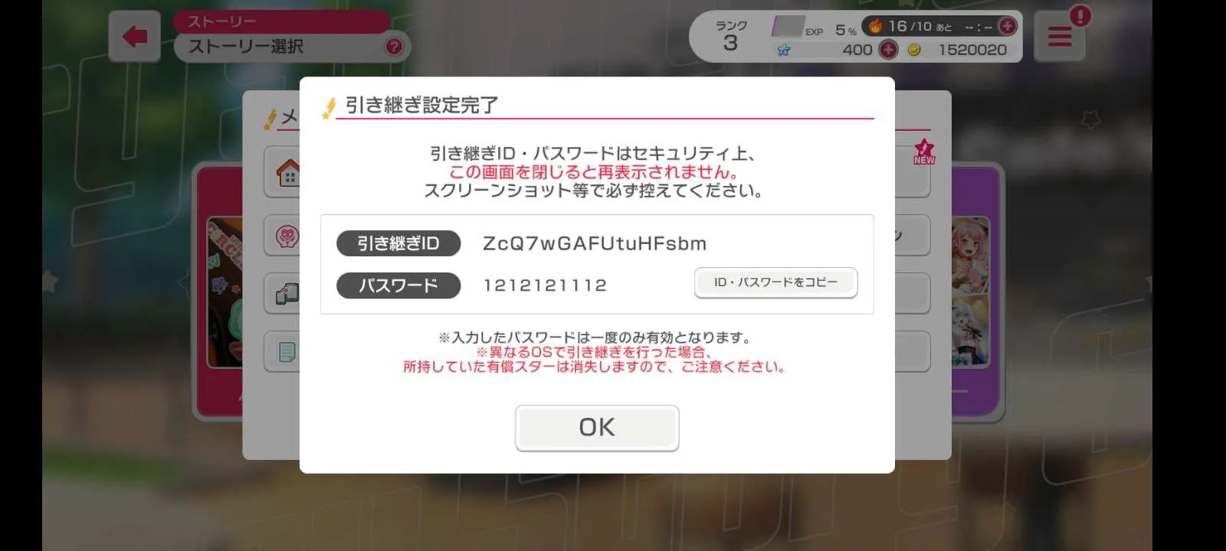Select the password value 1212121112
1226x551 pixels.
(545, 285)
